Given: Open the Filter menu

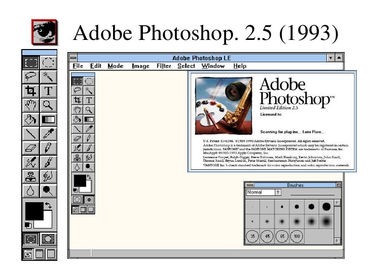Looking at the screenshot, I should tap(164, 66).
